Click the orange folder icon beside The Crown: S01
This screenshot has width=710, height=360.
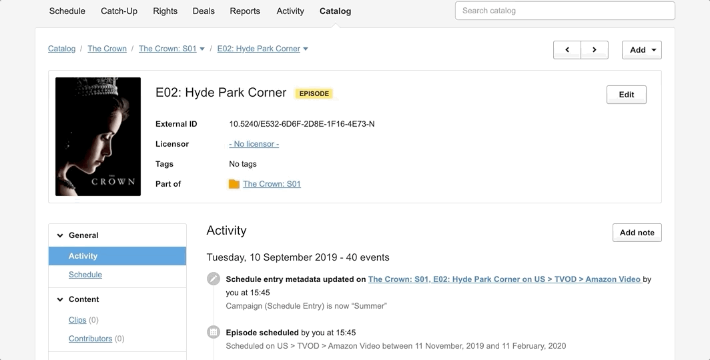click(x=234, y=184)
